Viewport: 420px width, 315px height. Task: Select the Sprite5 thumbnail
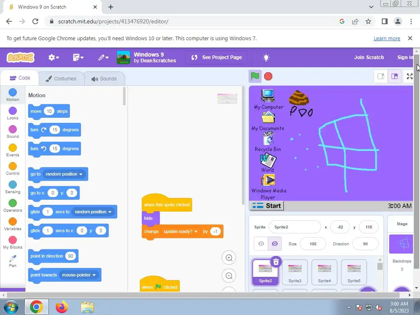pos(354,272)
